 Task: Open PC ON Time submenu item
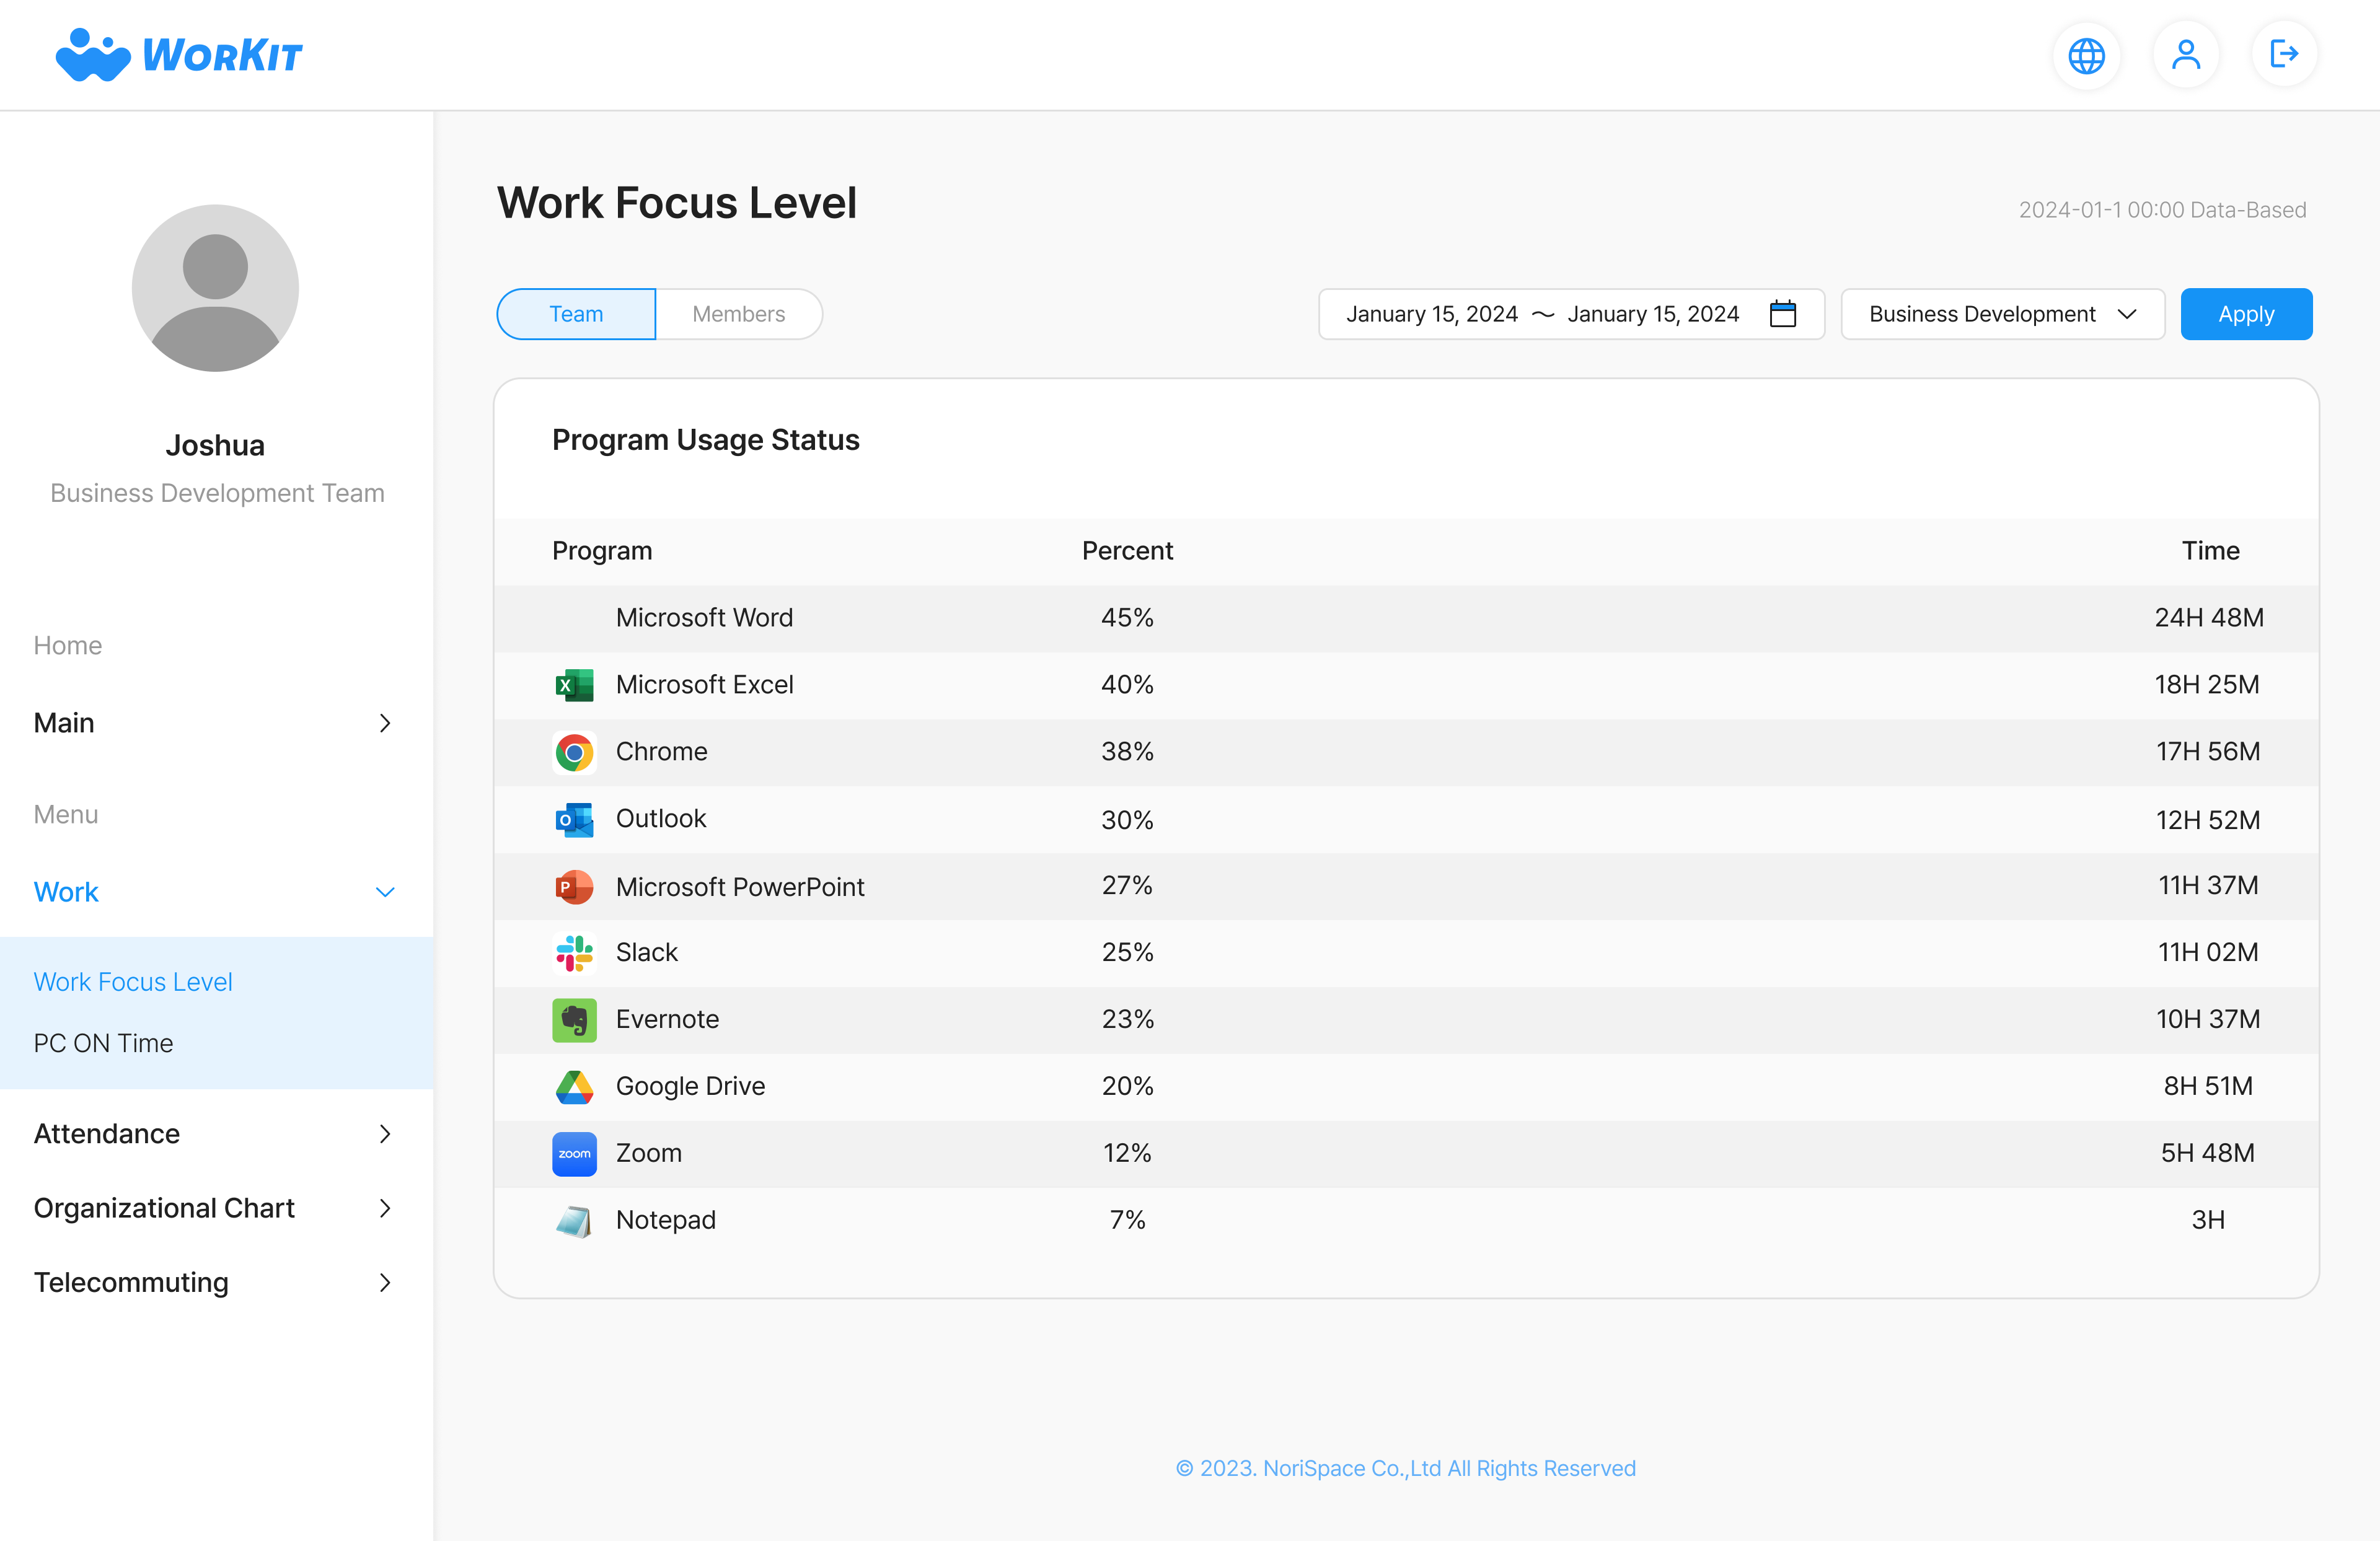pyautogui.click(x=104, y=1043)
